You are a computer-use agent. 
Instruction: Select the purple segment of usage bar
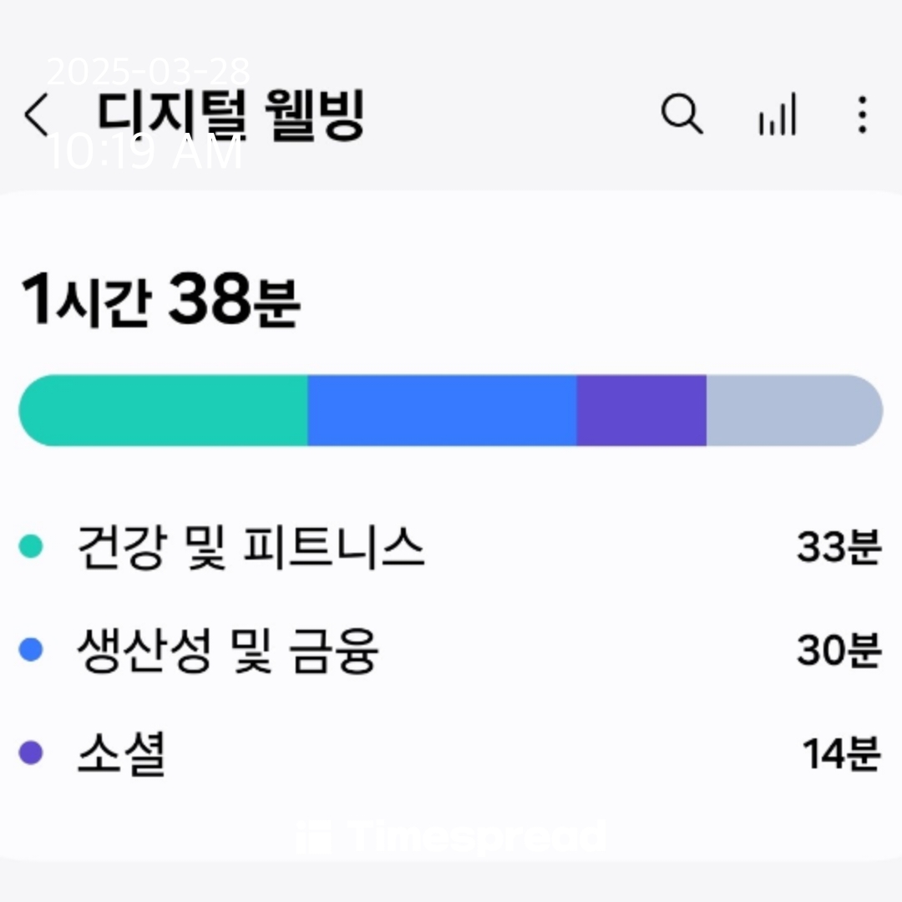(x=641, y=410)
